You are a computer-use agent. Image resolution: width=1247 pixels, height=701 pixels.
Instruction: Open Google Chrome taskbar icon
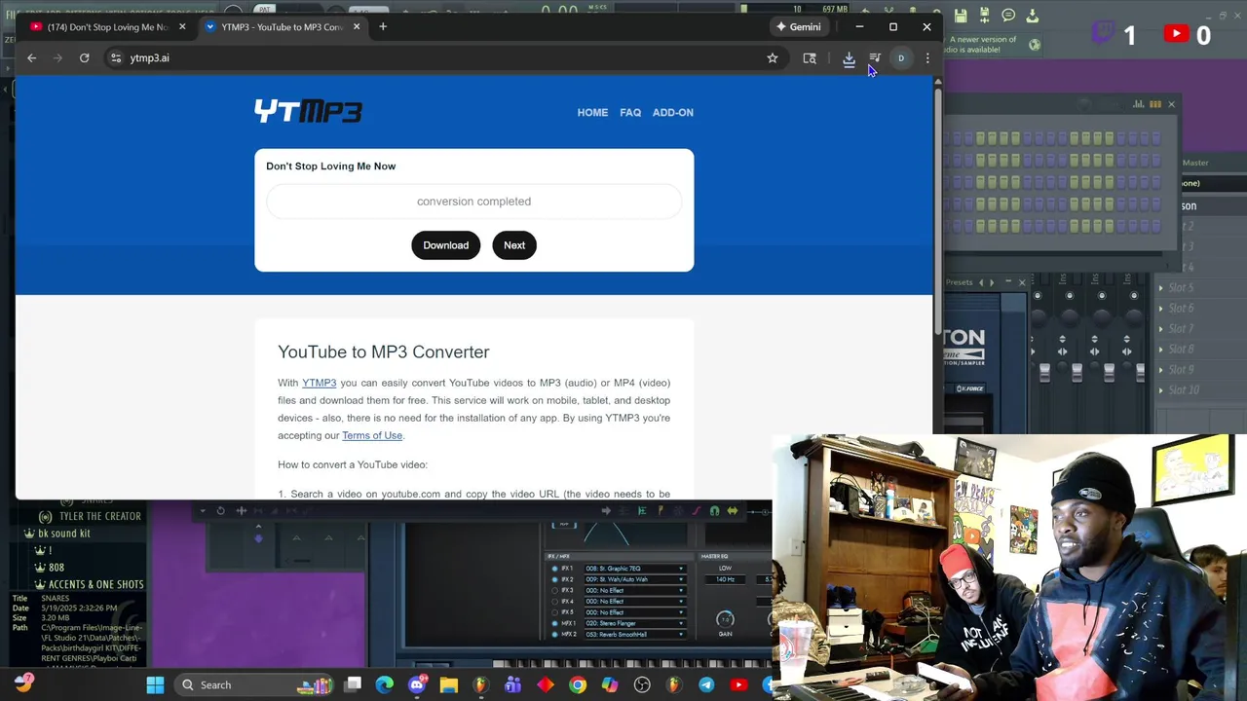pos(578,684)
